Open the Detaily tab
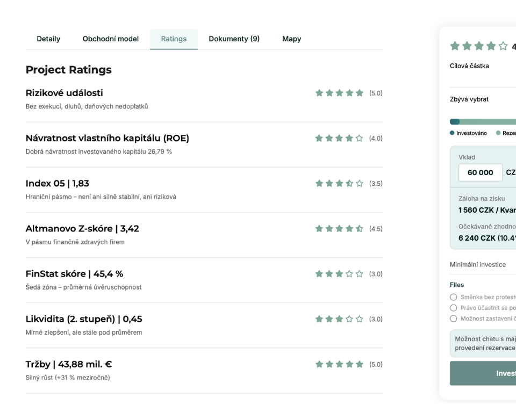516x419 pixels. pos(48,39)
